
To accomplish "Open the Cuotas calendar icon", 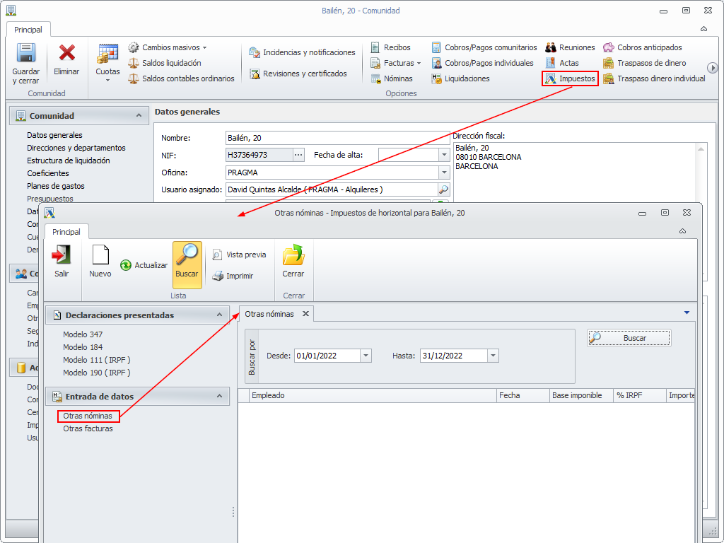I will (107, 54).
